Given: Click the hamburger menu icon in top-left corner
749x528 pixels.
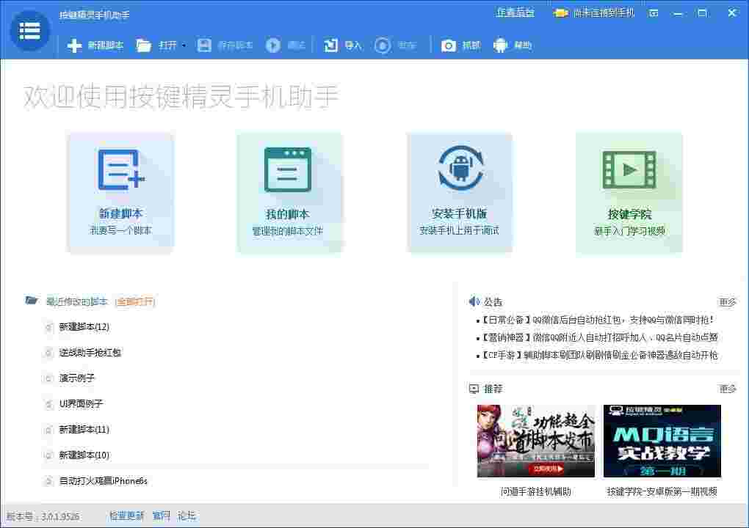Looking at the screenshot, I should click(x=29, y=31).
